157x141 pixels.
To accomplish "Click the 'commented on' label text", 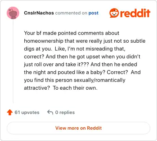I will click(71, 13).
